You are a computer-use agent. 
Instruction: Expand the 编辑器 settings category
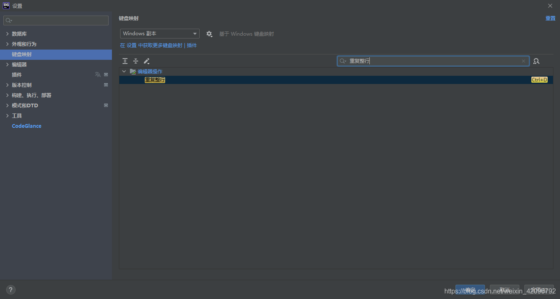point(7,64)
